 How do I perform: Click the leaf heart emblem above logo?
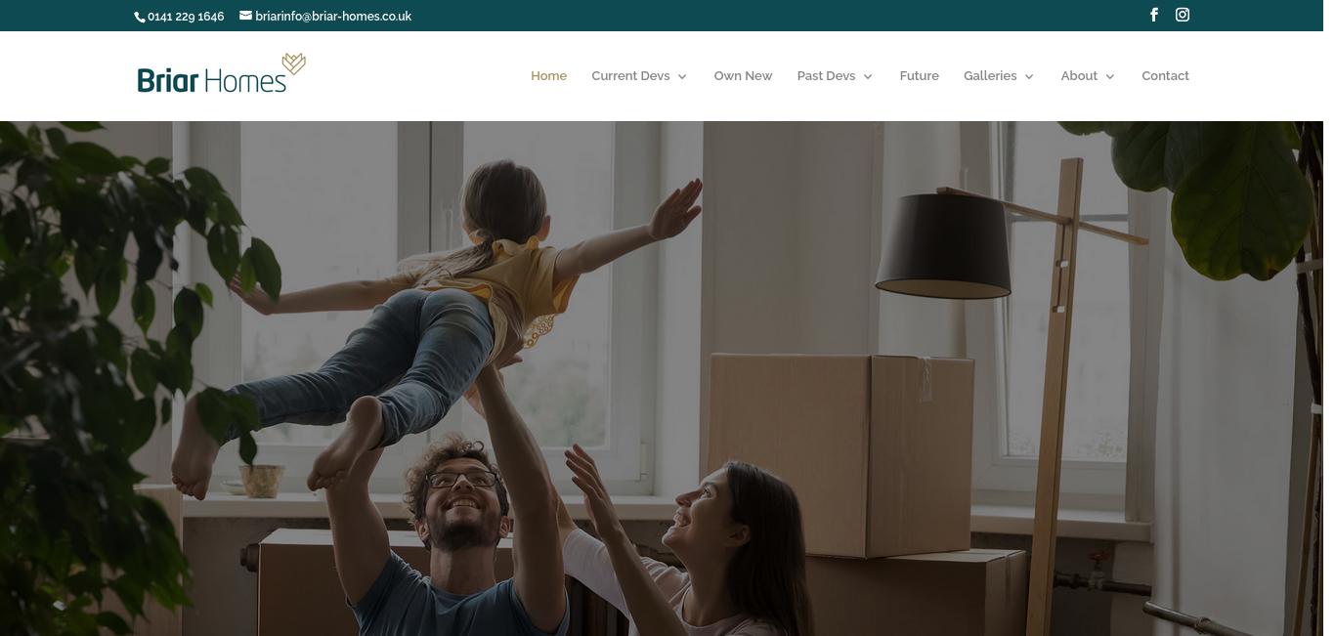294,64
